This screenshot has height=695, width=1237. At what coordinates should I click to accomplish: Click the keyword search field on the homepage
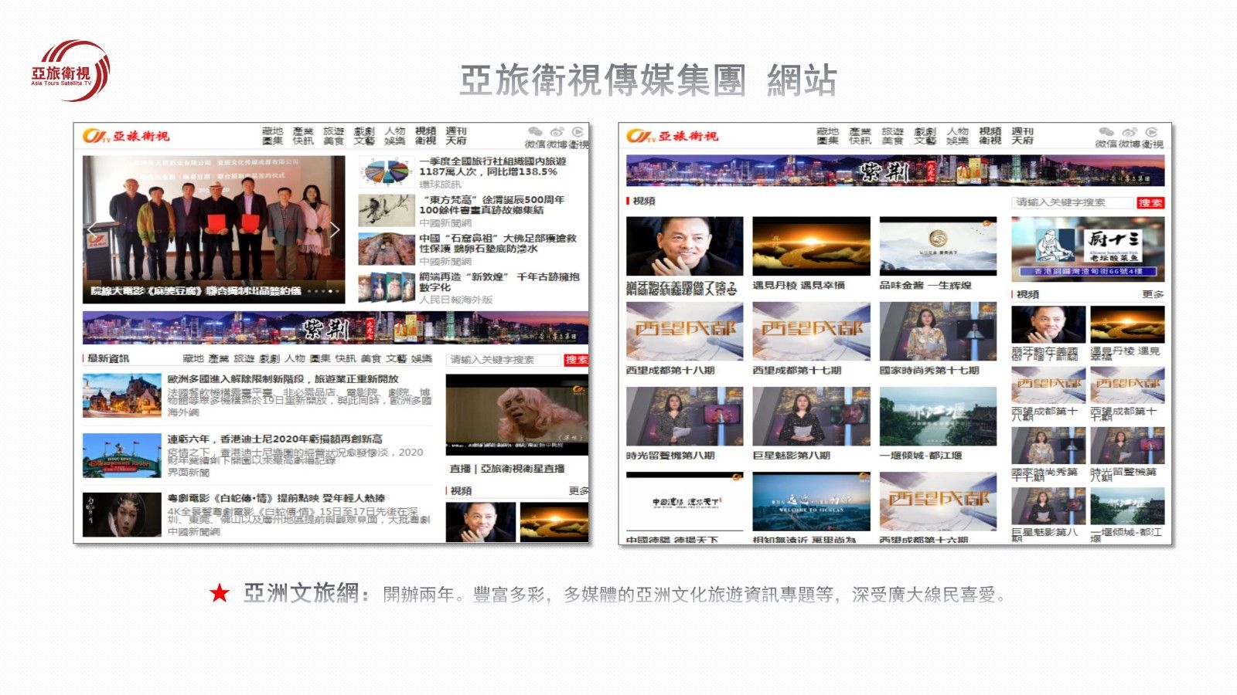503,360
